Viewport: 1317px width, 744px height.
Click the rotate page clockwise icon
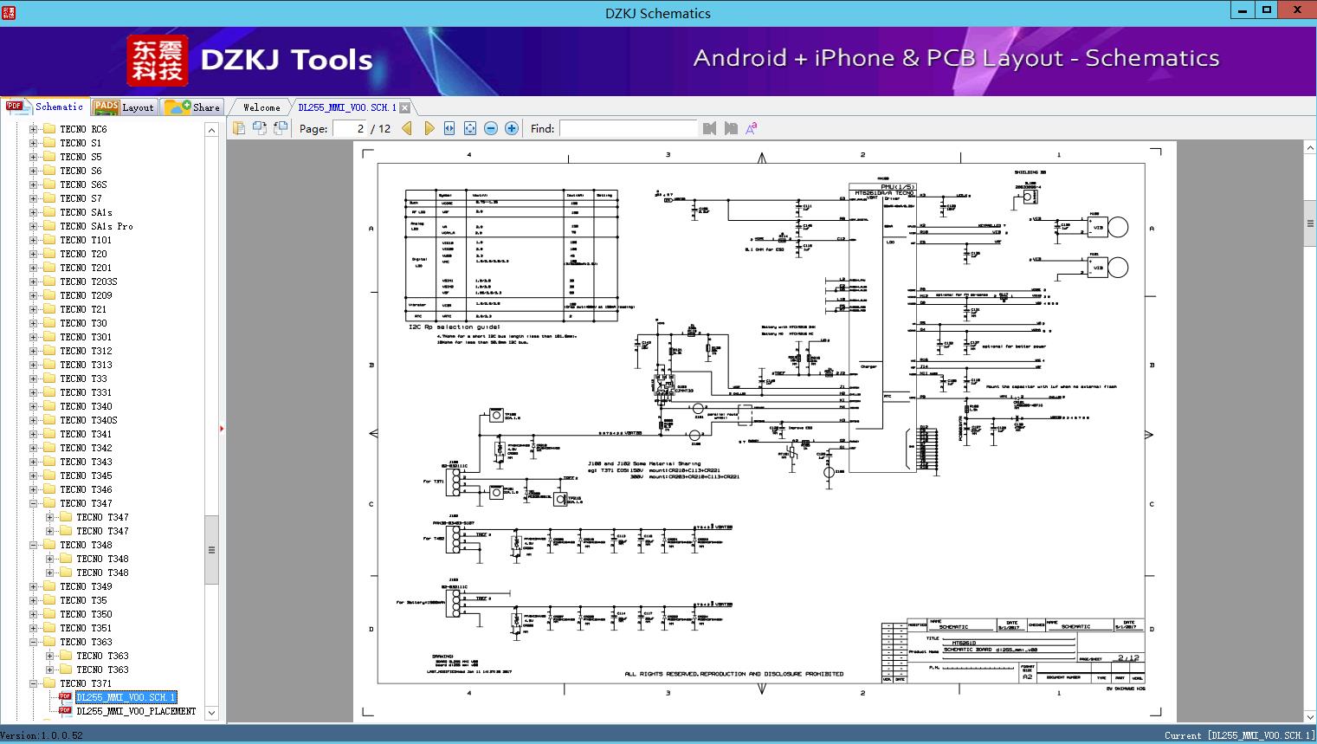[x=260, y=128]
